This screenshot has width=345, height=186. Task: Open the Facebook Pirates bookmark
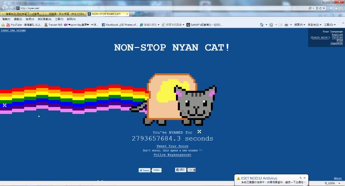pyautogui.click(x=120, y=25)
